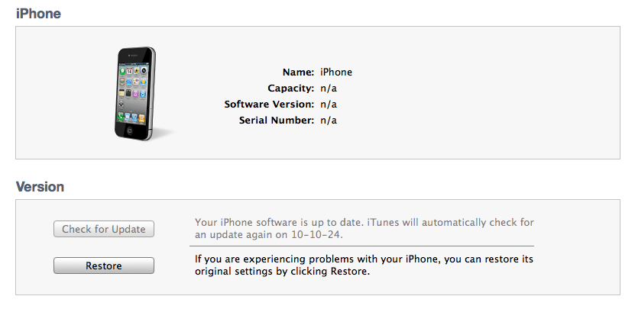Select the "Software Version:" label
Viewport: 635px width, 309px height.
269,105
